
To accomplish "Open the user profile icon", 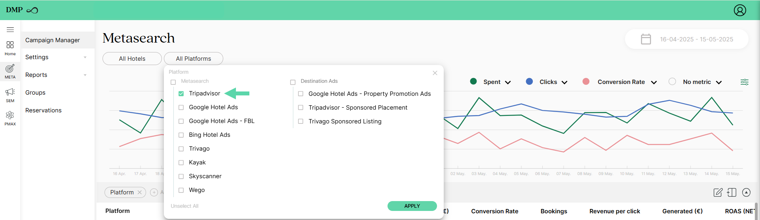I will [740, 10].
